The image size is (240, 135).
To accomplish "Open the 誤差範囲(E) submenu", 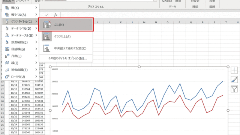I will pos(21,42).
